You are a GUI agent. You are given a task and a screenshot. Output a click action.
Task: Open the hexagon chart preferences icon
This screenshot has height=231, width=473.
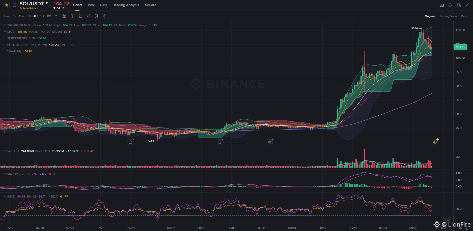coord(105,16)
